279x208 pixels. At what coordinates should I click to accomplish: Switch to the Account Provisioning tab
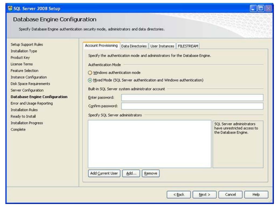pos(101,46)
